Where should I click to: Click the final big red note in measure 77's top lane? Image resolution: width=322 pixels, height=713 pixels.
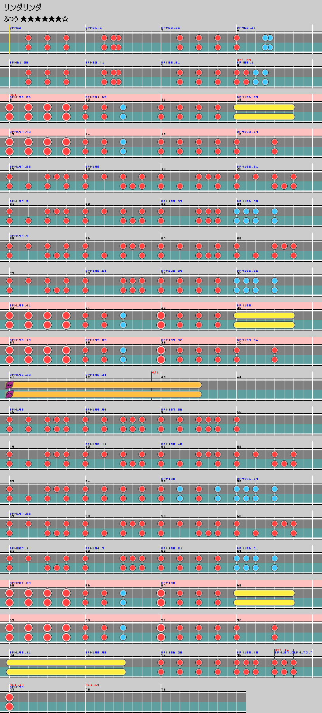point(9,697)
